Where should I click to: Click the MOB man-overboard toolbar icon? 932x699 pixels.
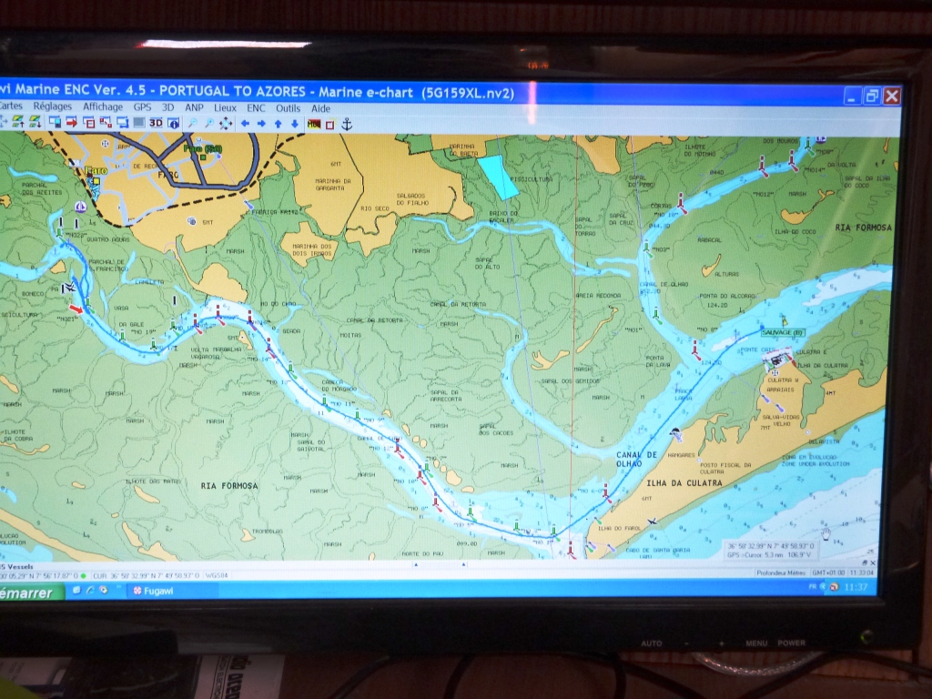coord(314,124)
